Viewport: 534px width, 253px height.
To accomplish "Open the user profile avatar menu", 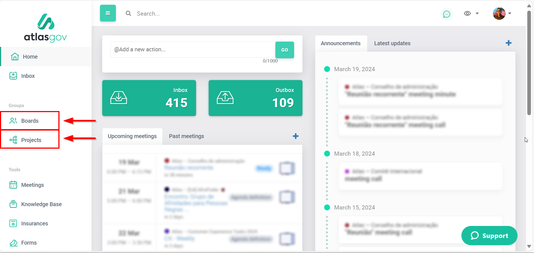I will (499, 13).
